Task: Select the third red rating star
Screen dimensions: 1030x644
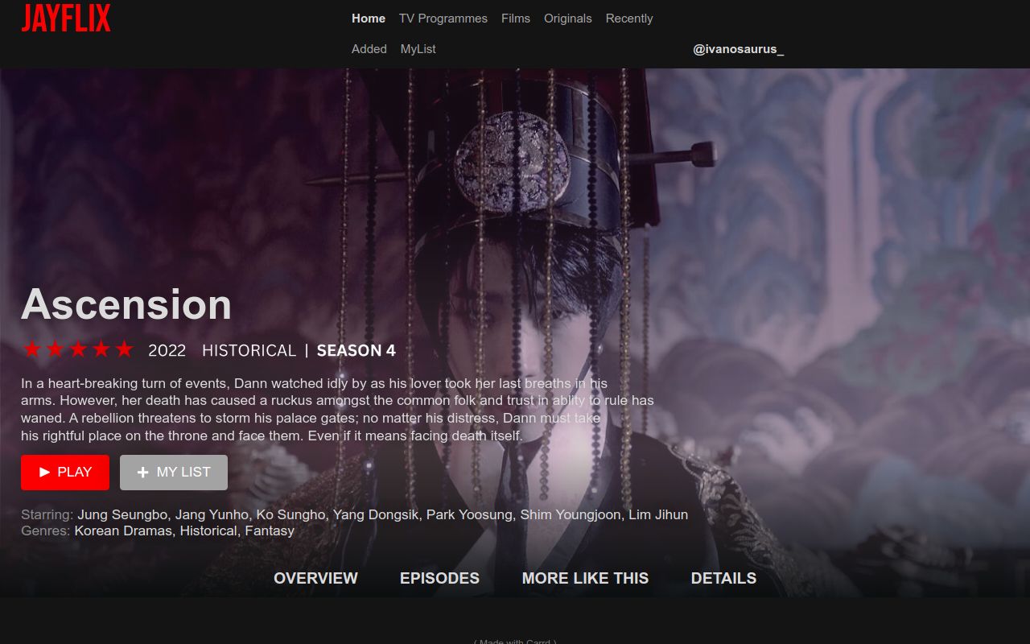Action: click(78, 349)
